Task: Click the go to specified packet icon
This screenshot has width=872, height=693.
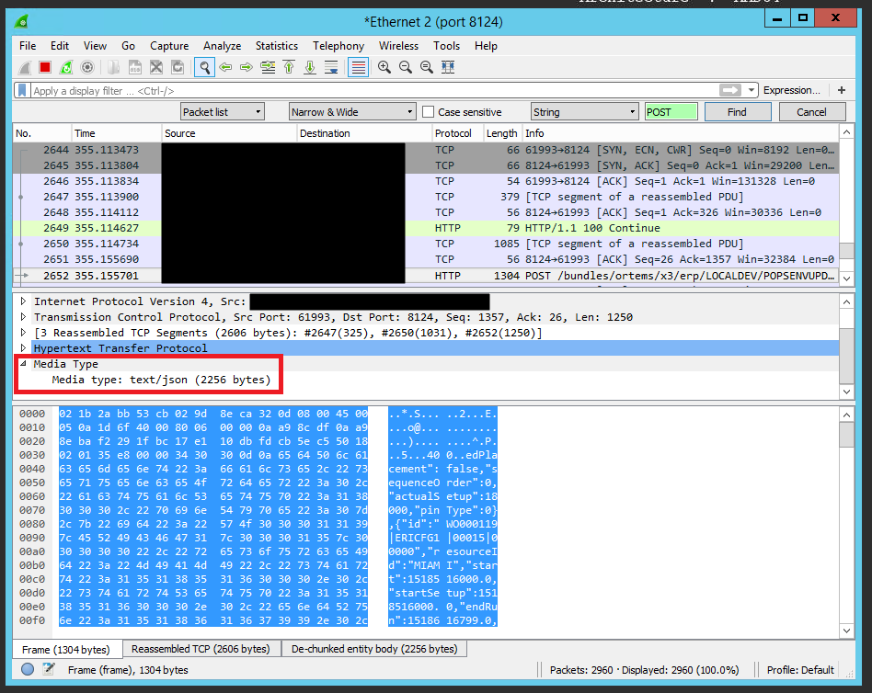Action: click(268, 67)
